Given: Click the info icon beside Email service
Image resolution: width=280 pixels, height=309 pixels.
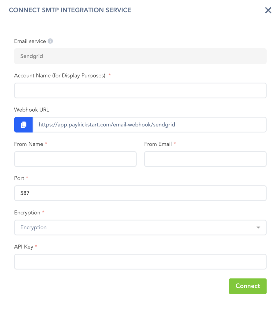Looking at the screenshot, I should [x=50, y=41].
